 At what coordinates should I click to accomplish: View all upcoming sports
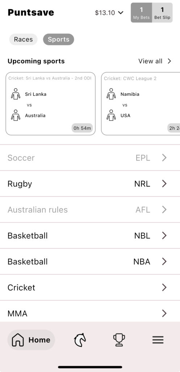[x=155, y=61]
